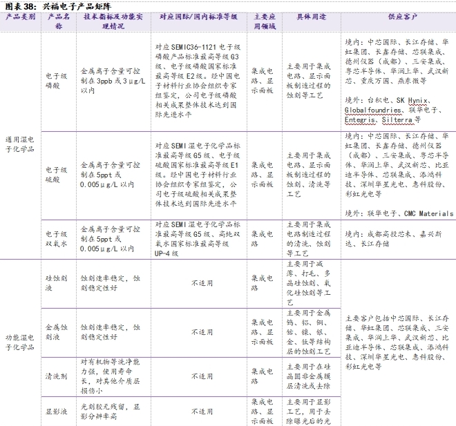The width and height of the screenshot is (456, 426).
Task: Click '不适用' in the 显影液 row
Action: click(202, 412)
